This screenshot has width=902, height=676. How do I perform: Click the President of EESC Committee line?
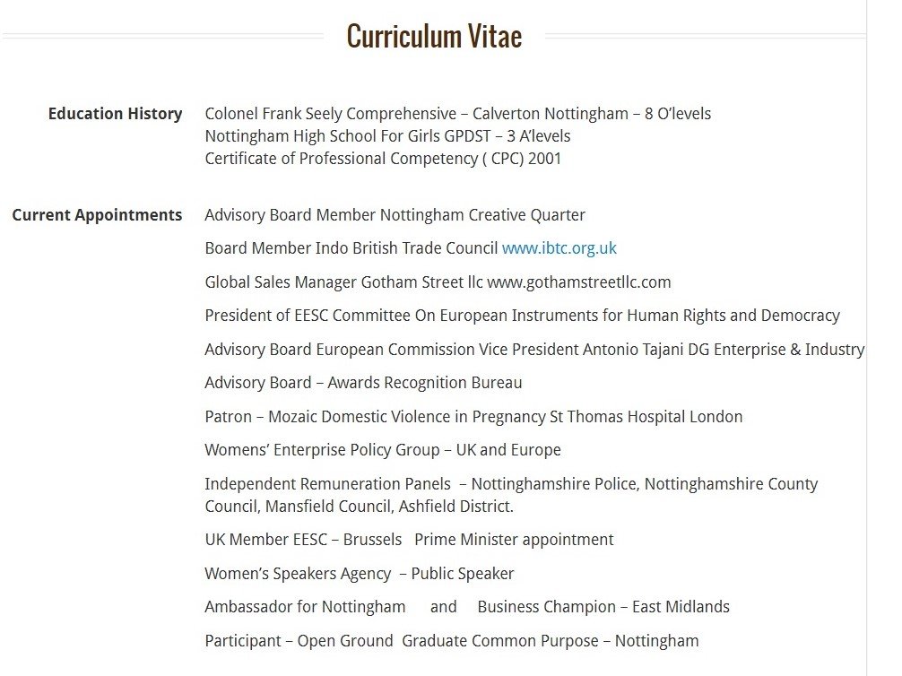[522, 316]
